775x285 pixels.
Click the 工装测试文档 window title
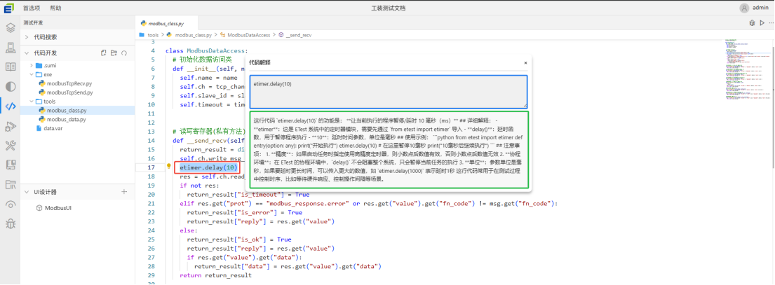click(388, 8)
